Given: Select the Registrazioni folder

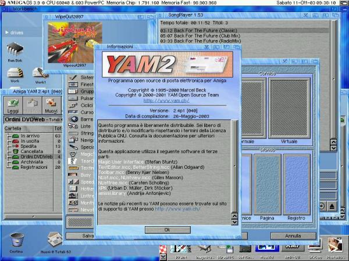Looking at the screenshot, I should tap(33, 167).
